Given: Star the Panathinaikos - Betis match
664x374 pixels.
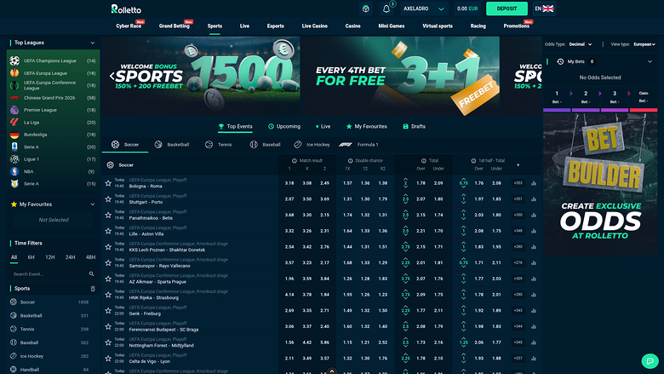Looking at the screenshot, I should coord(108,215).
